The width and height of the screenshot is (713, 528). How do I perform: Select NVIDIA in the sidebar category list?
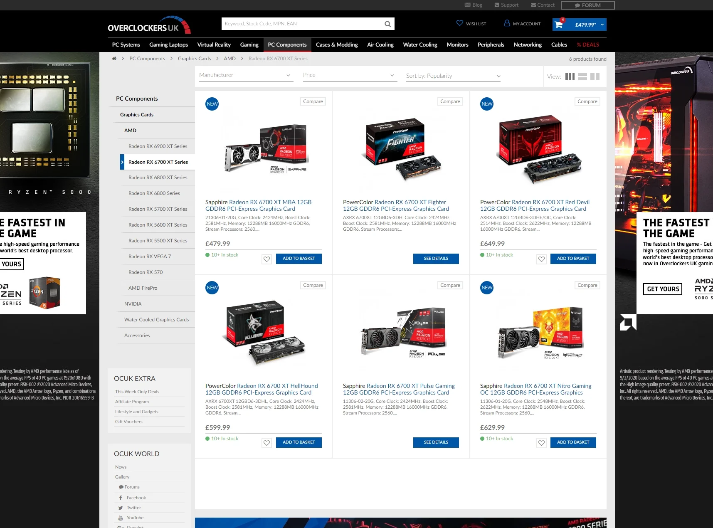click(133, 304)
